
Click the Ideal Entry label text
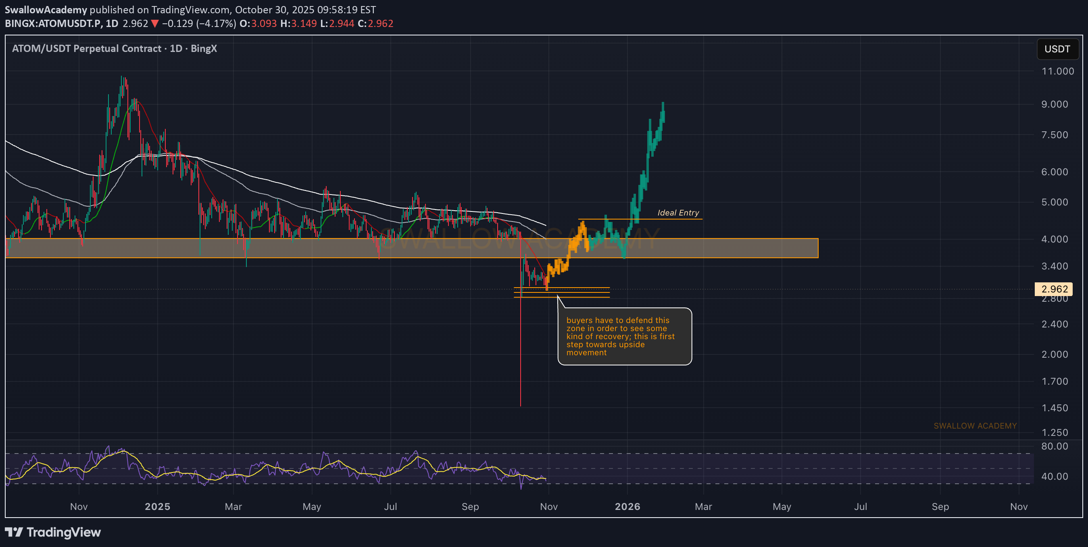[x=678, y=213]
